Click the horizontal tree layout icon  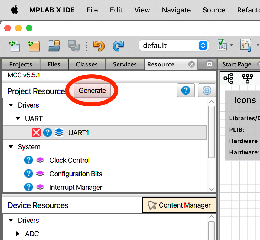pyautogui.click(x=228, y=78)
